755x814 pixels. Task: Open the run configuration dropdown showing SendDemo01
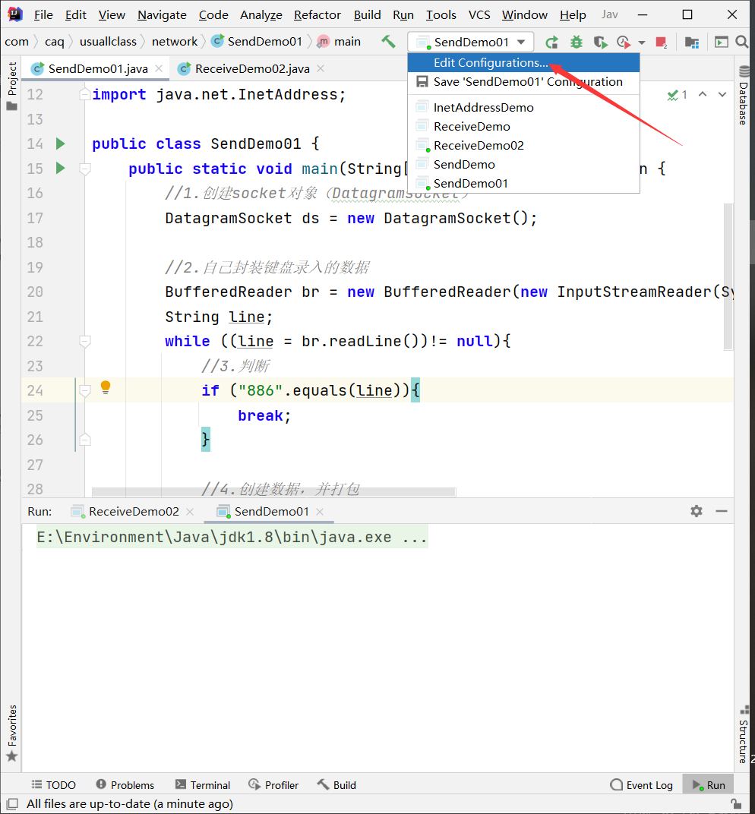tap(470, 42)
